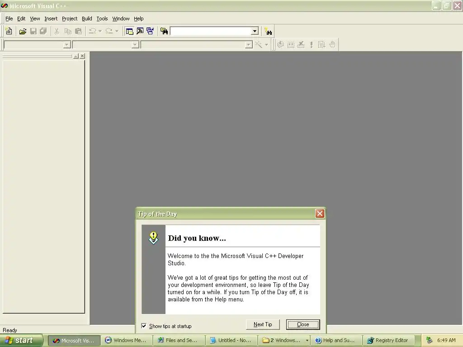The image size is (463, 347).
Task: Close Tip of the Day with X
Action: [x=320, y=213]
